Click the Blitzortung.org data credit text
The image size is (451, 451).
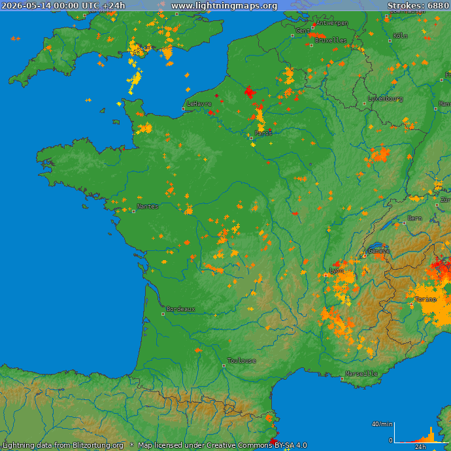pyautogui.click(x=63, y=445)
